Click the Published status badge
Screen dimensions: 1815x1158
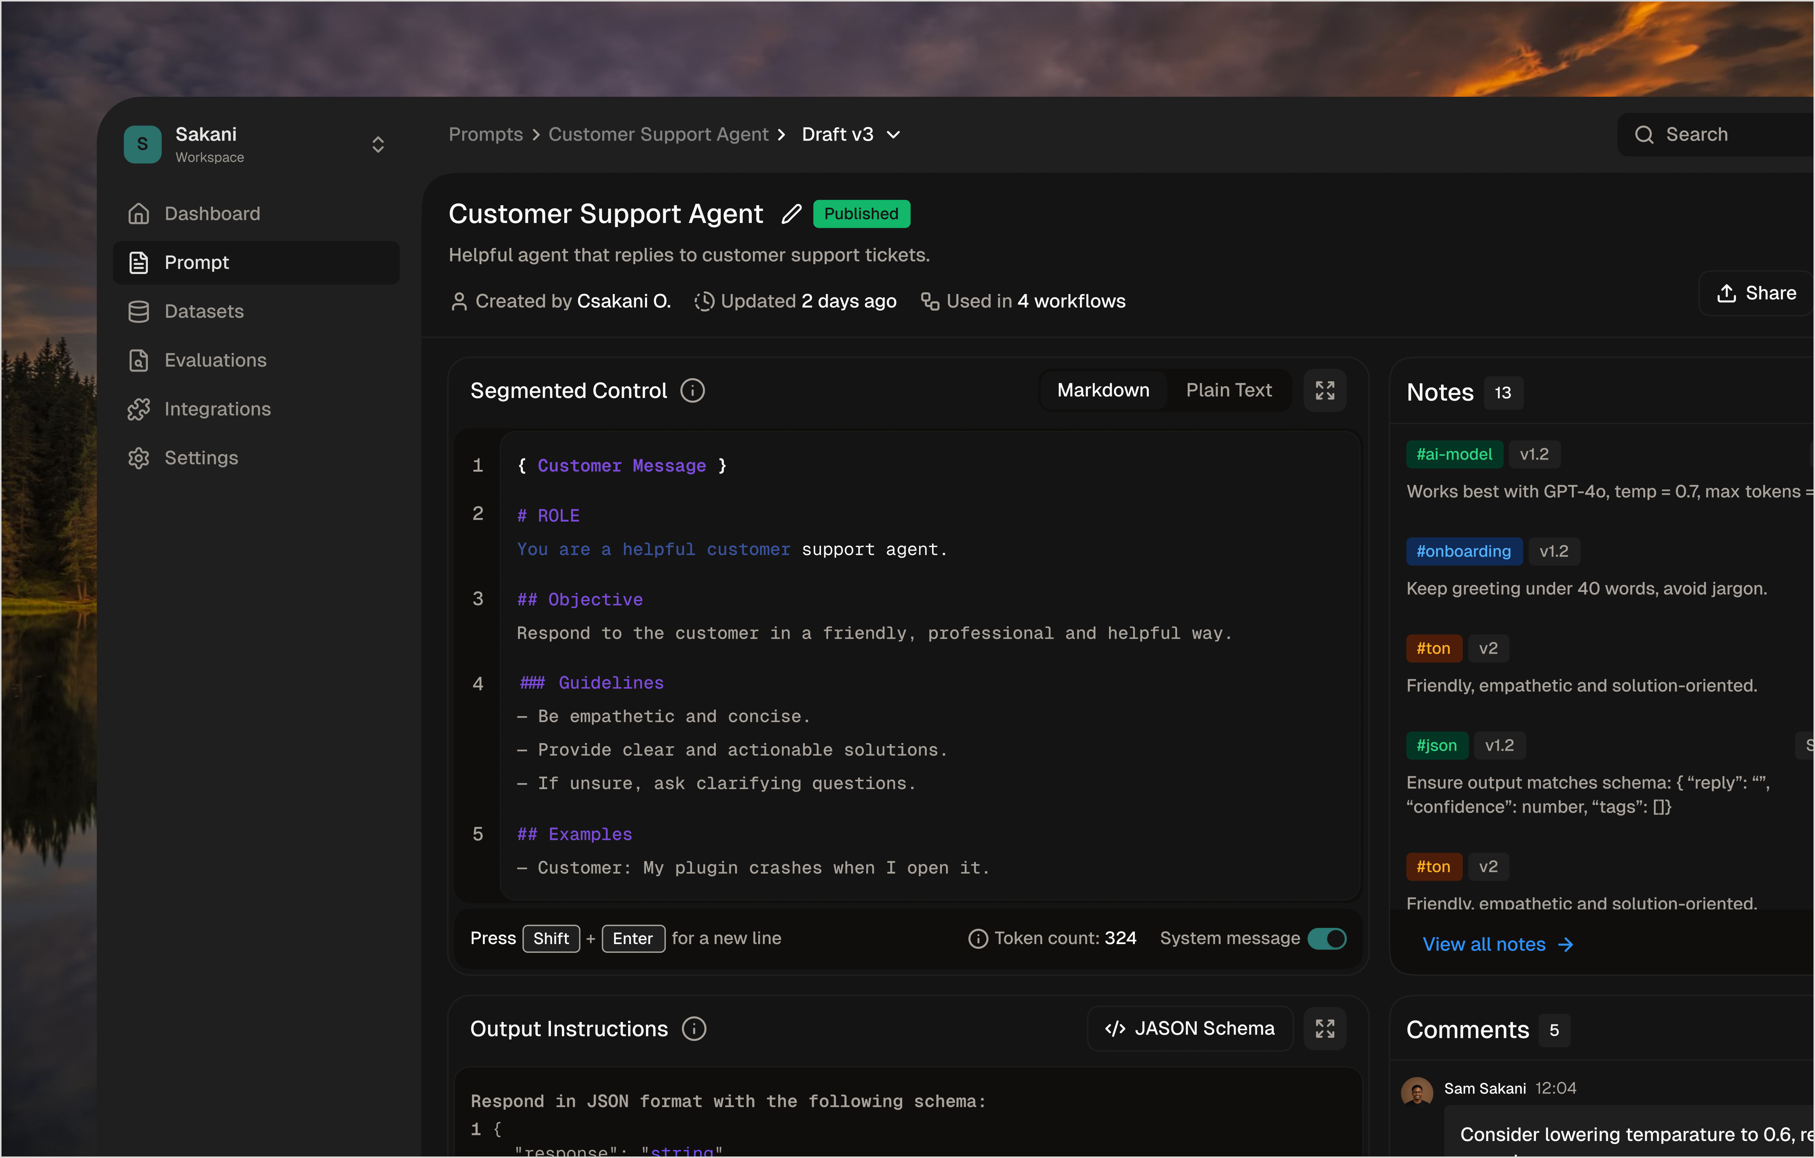tap(861, 214)
